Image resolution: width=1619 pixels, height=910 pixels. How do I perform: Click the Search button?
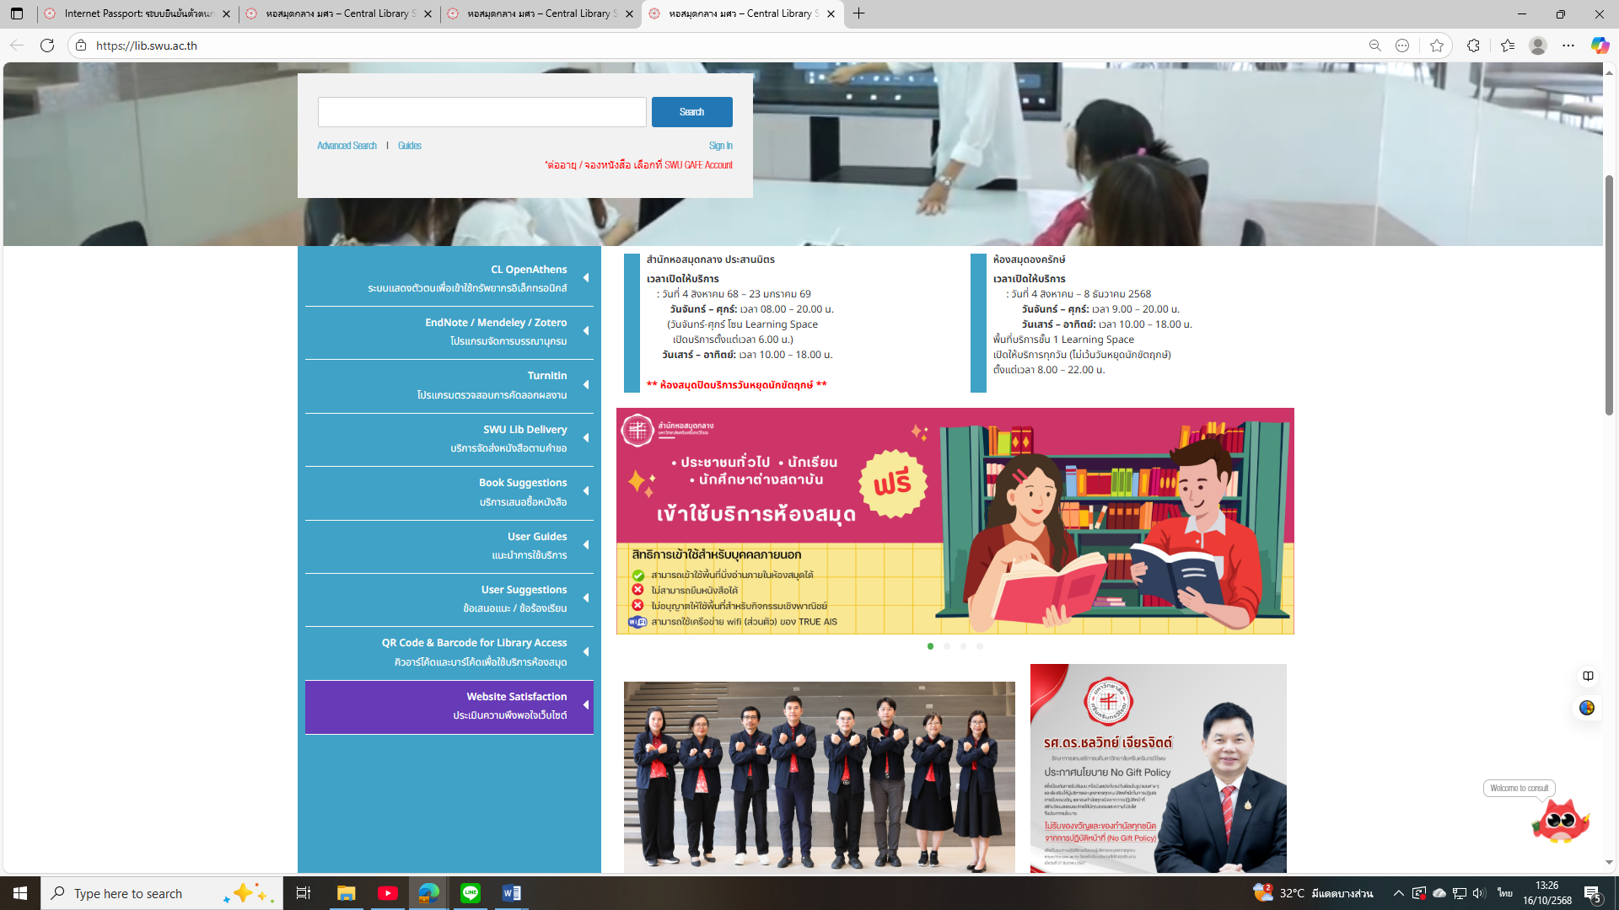coord(691,112)
